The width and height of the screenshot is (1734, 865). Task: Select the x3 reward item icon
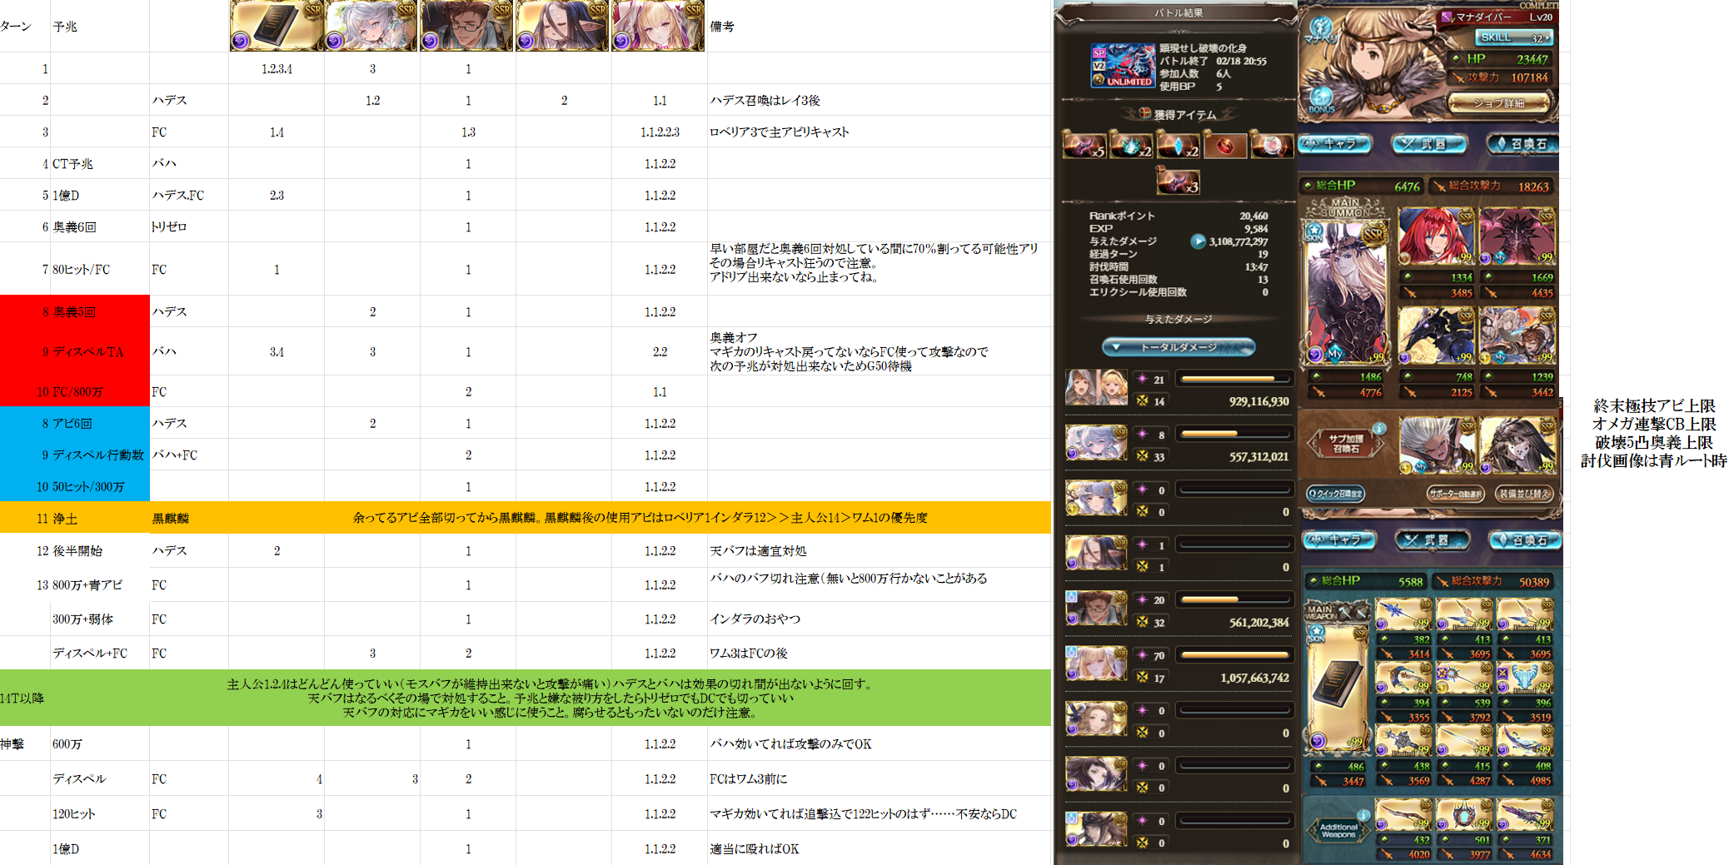[1178, 181]
